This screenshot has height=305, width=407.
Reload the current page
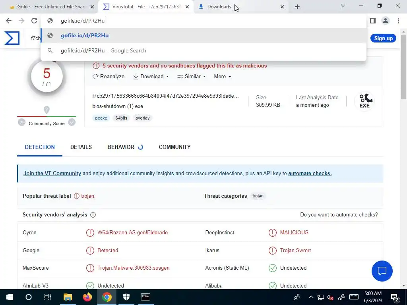coord(34,21)
